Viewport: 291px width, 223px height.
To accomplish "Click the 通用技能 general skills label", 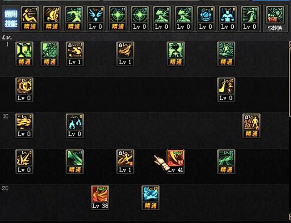I will click(x=11, y=19).
